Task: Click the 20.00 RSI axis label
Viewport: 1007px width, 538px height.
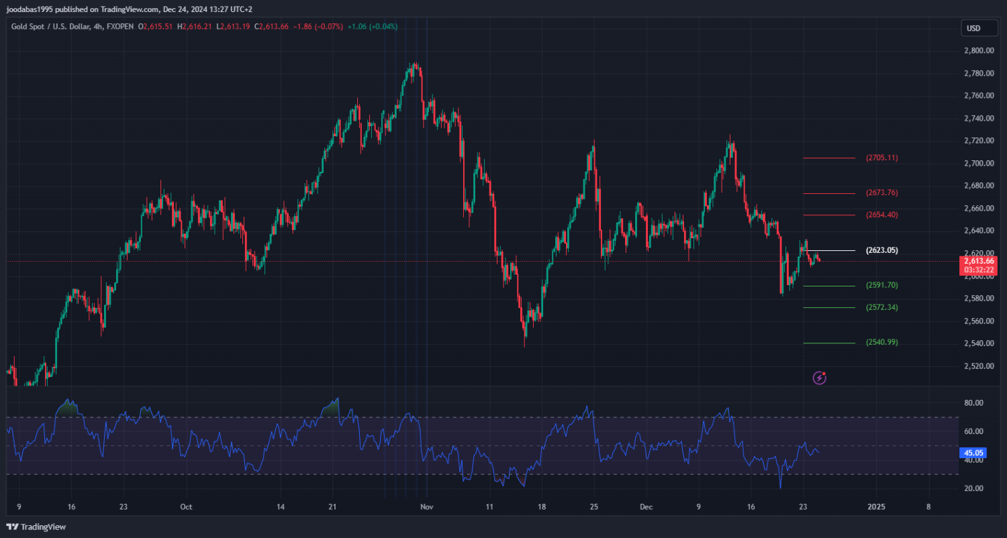Action: point(973,488)
